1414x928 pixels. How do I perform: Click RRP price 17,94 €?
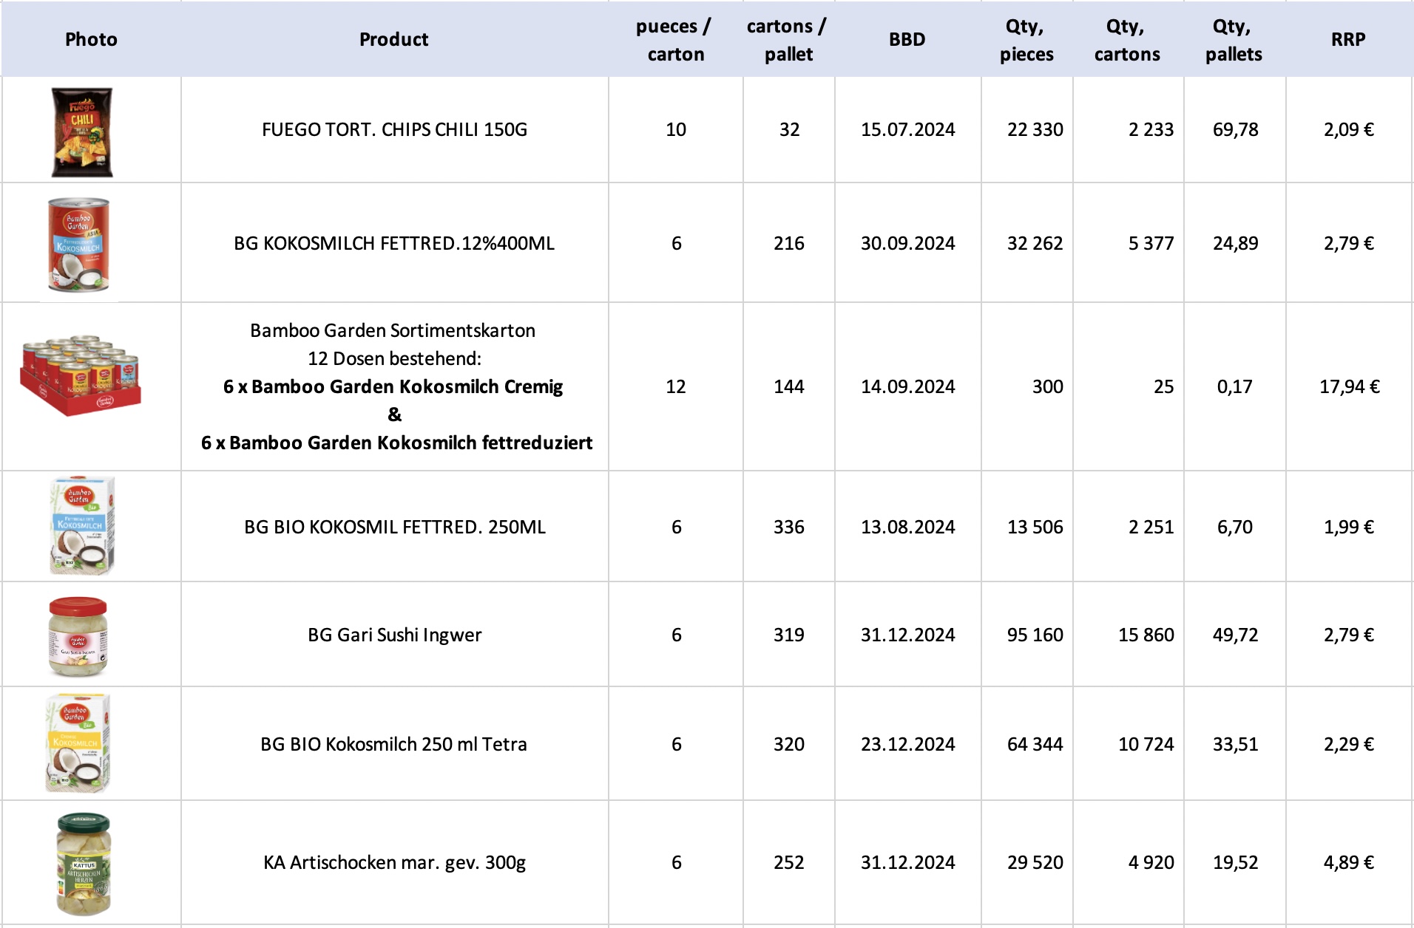coord(1350,386)
